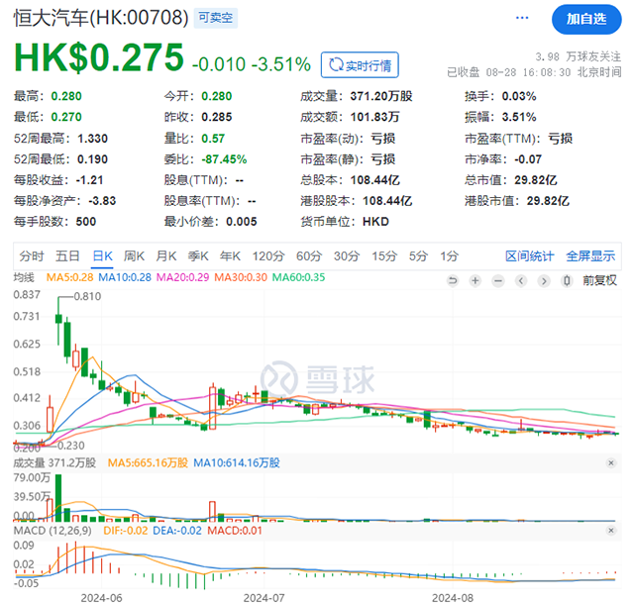Pan chart right with right chevron icon
Screen dimensions: 634x607
[x=544, y=280]
